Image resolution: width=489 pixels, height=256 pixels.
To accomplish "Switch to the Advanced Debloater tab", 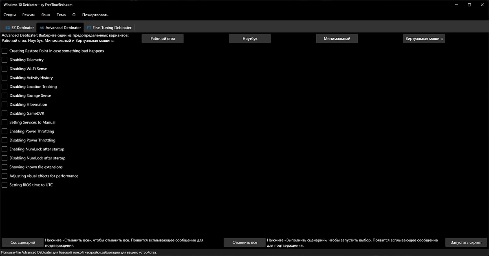I will point(60,28).
